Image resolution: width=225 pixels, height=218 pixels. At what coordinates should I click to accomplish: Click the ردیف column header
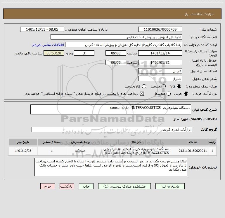coord(212,142)
